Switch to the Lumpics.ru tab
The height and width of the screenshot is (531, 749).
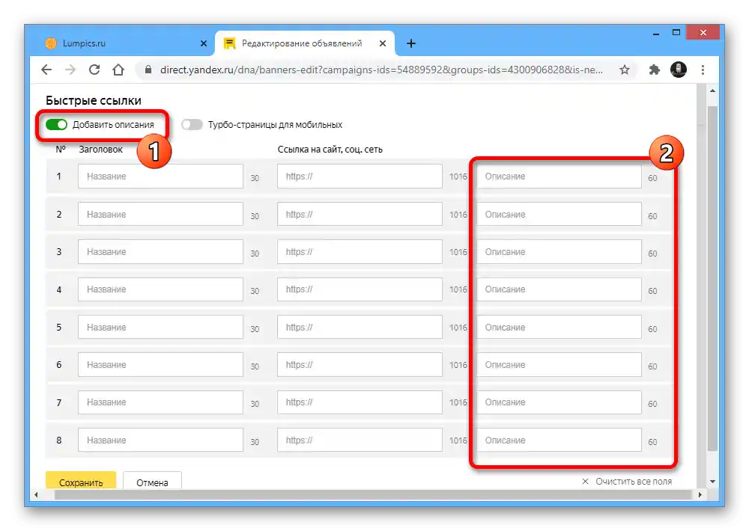click(125, 43)
